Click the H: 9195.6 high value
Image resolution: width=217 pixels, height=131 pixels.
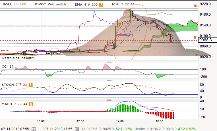(90, 129)
